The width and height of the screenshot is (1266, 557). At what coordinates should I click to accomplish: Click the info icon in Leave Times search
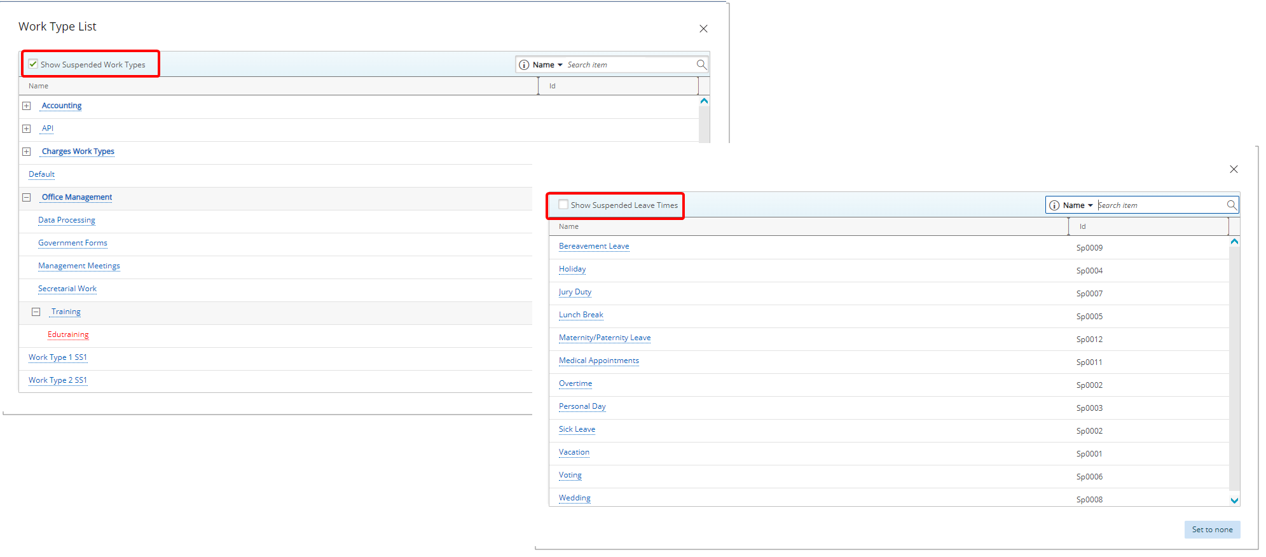pos(1054,205)
